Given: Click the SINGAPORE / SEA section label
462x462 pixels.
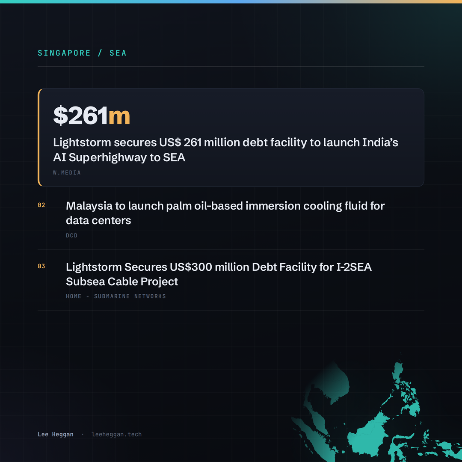Looking at the screenshot, I should pyautogui.click(x=82, y=53).
